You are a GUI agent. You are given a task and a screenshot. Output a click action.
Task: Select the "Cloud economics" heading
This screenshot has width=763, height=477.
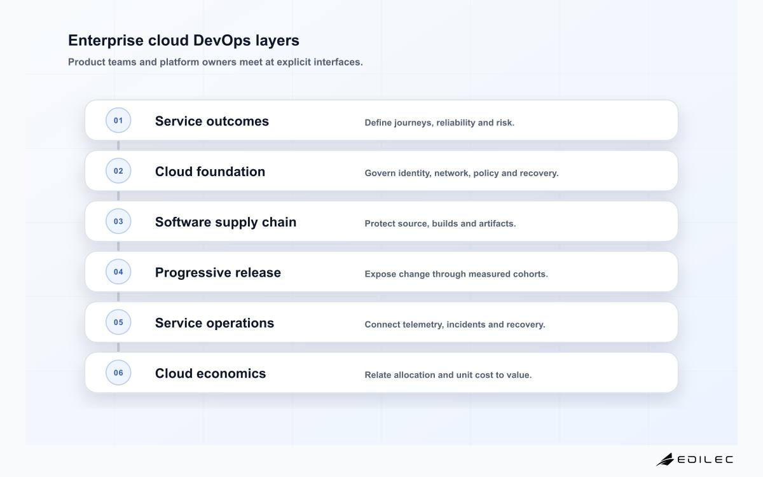point(210,373)
